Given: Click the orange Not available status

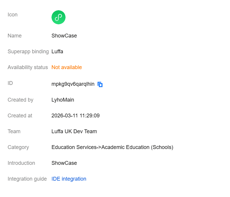Looking at the screenshot, I should (x=67, y=67).
